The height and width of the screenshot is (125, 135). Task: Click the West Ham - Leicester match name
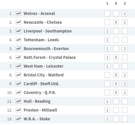pos(43,66)
